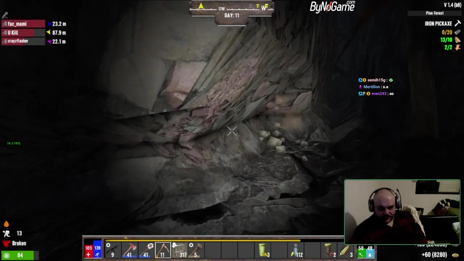Click the water level indicator 48

pyautogui.click(x=369, y=251)
